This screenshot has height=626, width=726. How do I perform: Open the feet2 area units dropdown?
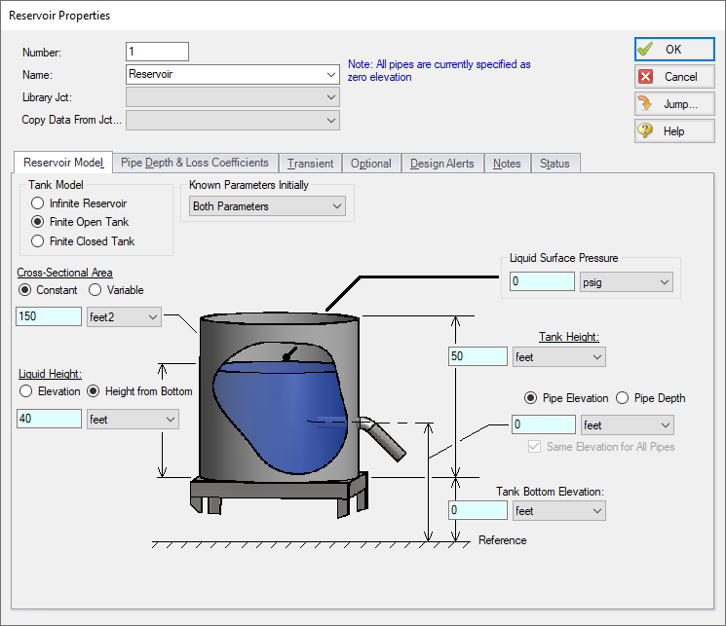pyautogui.click(x=124, y=316)
